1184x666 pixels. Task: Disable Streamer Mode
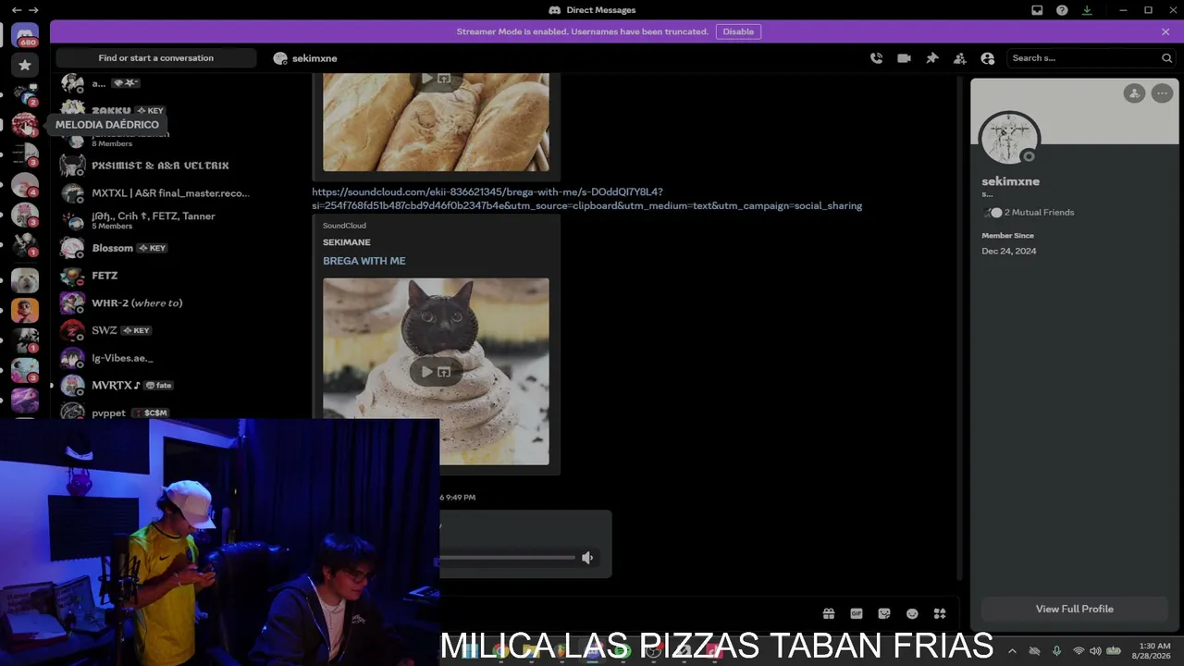(x=738, y=31)
